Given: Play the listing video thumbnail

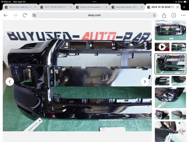Looking at the screenshot, I should (x=162, y=47).
